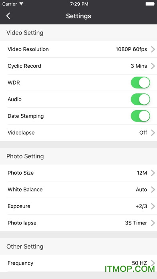
Task: Open the Video Resolution row
Action: tap(78, 49)
